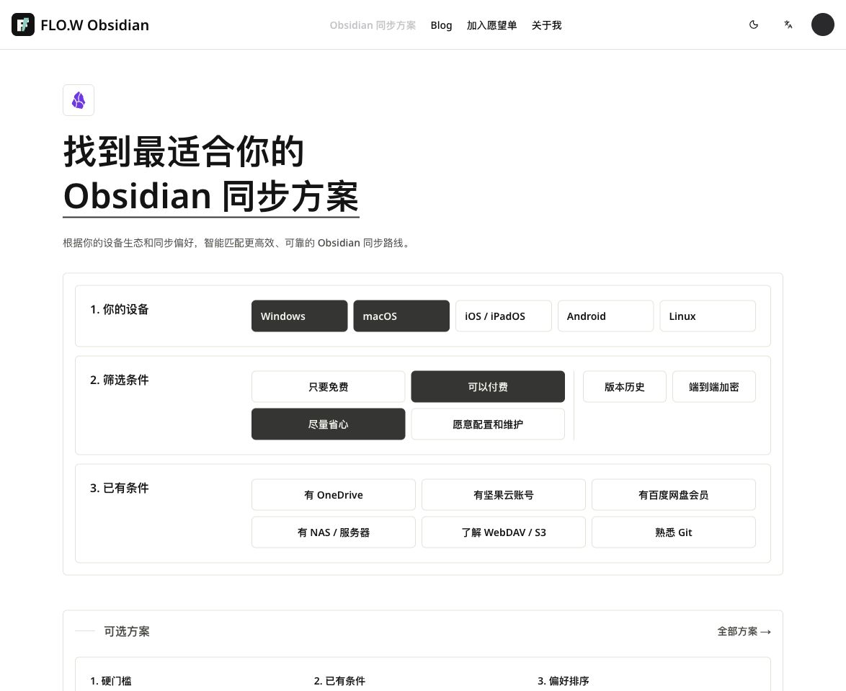Click the 可选方案 section heading

click(127, 631)
